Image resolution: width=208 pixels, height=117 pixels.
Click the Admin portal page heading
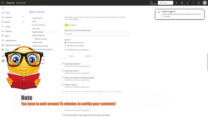point(37,12)
